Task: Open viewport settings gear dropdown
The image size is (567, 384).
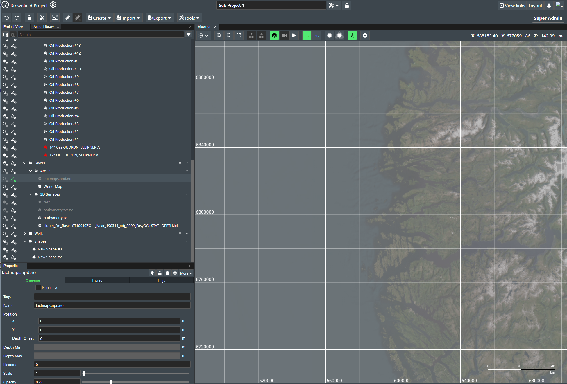Action: [203, 35]
